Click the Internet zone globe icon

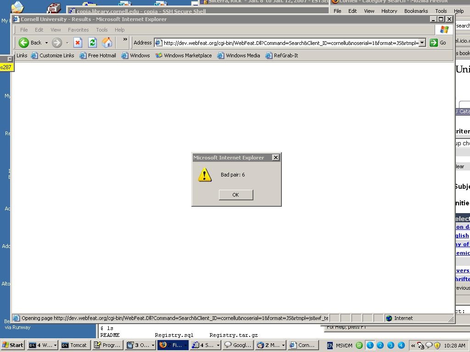pos(389,318)
